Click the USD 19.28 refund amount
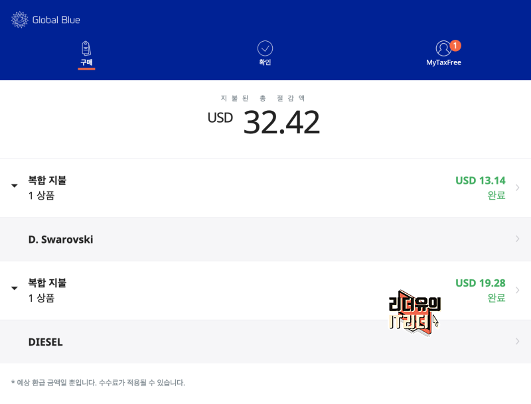This screenshot has width=531, height=404. 480,283
